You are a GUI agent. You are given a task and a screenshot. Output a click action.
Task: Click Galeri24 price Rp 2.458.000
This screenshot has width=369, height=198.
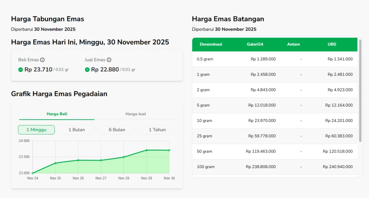263,75
